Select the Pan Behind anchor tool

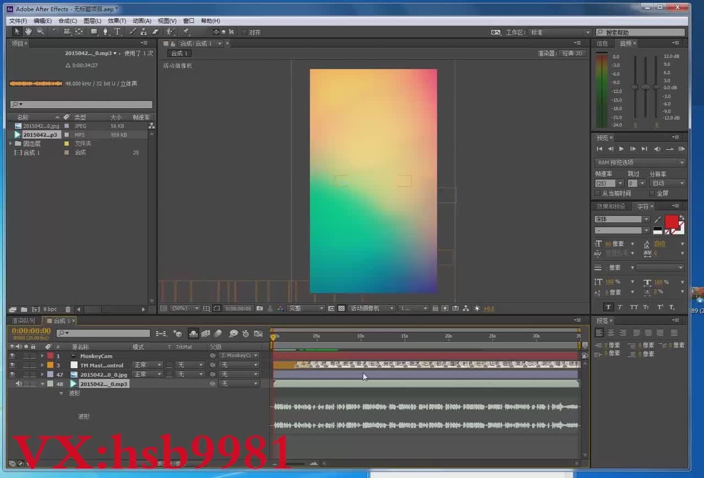(79, 32)
